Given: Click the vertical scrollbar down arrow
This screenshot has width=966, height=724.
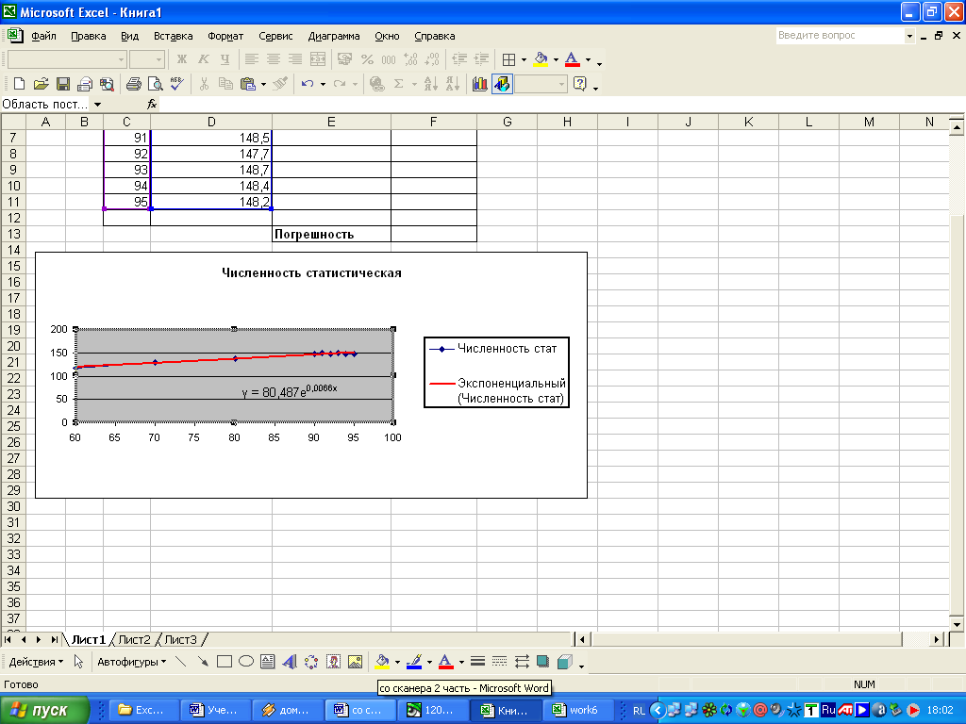Looking at the screenshot, I should pyautogui.click(x=957, y=624).
